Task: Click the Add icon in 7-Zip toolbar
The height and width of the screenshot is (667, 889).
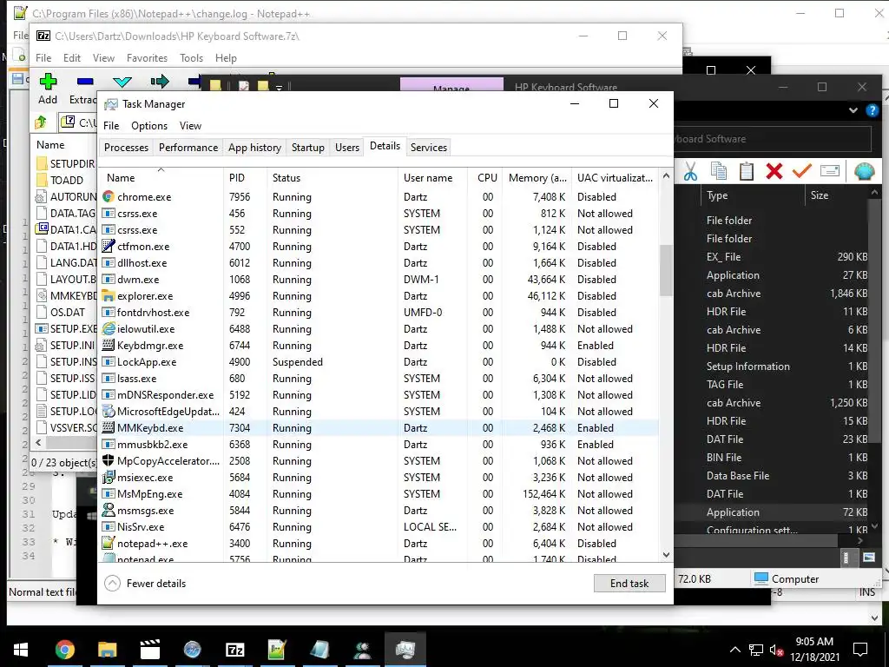Action: (x=48, y=82)
